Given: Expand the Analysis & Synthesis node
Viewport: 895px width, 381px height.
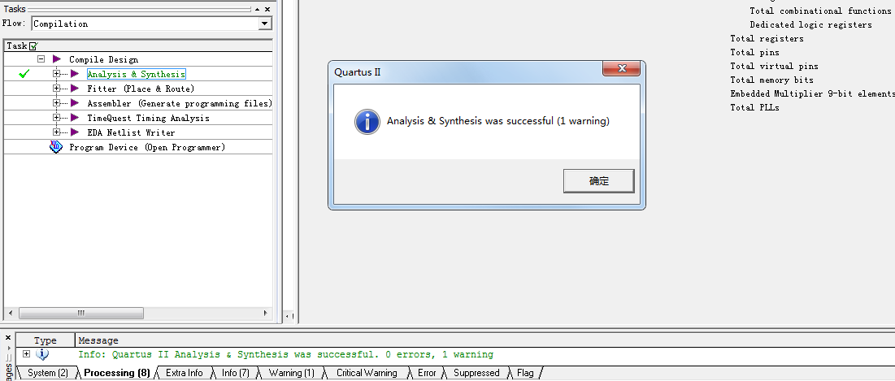Looking at the screenshot, I should click(x=56, y=74).
